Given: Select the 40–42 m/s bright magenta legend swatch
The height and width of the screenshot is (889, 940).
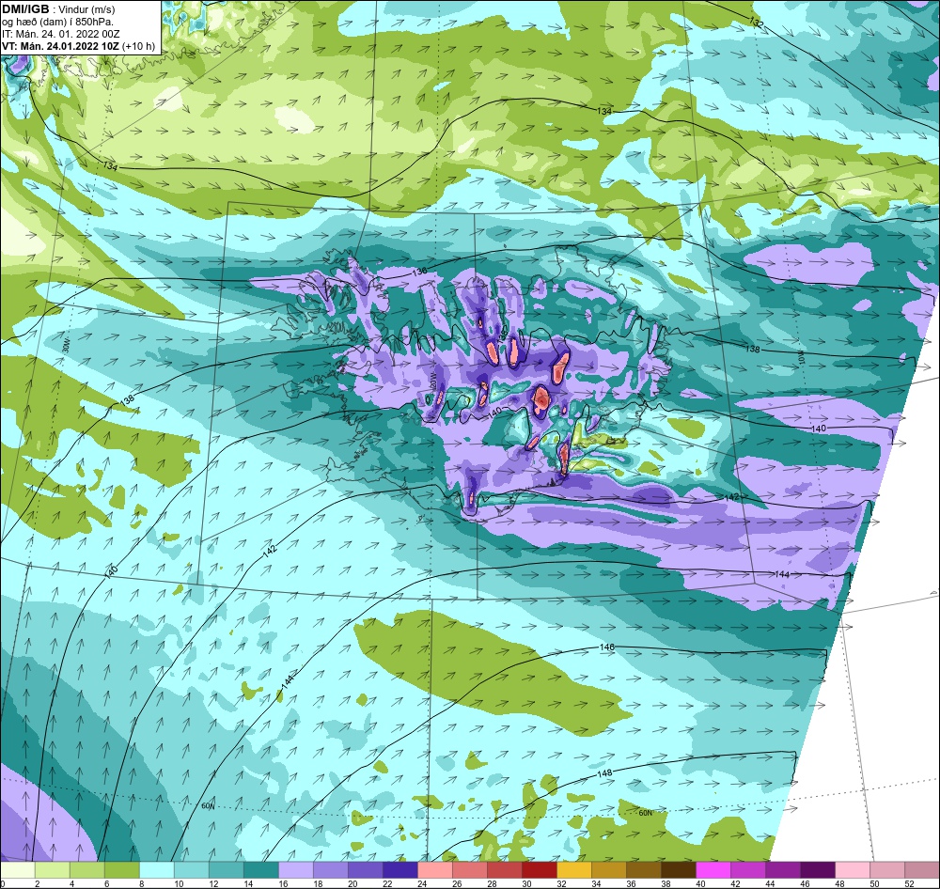Looking at the screenshot, I should tap(713, 870).
